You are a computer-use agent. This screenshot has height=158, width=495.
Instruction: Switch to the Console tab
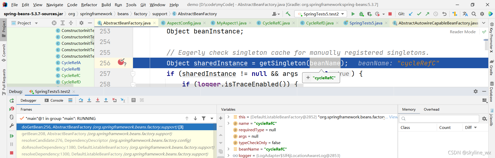point(54,100)
